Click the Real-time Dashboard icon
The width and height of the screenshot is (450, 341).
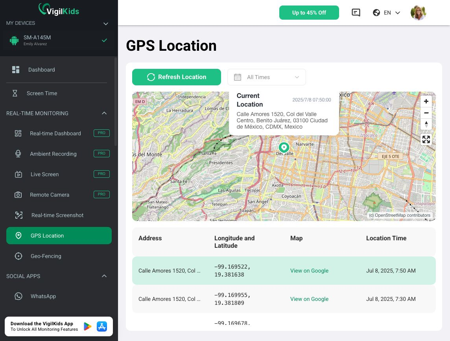[18, 133]
